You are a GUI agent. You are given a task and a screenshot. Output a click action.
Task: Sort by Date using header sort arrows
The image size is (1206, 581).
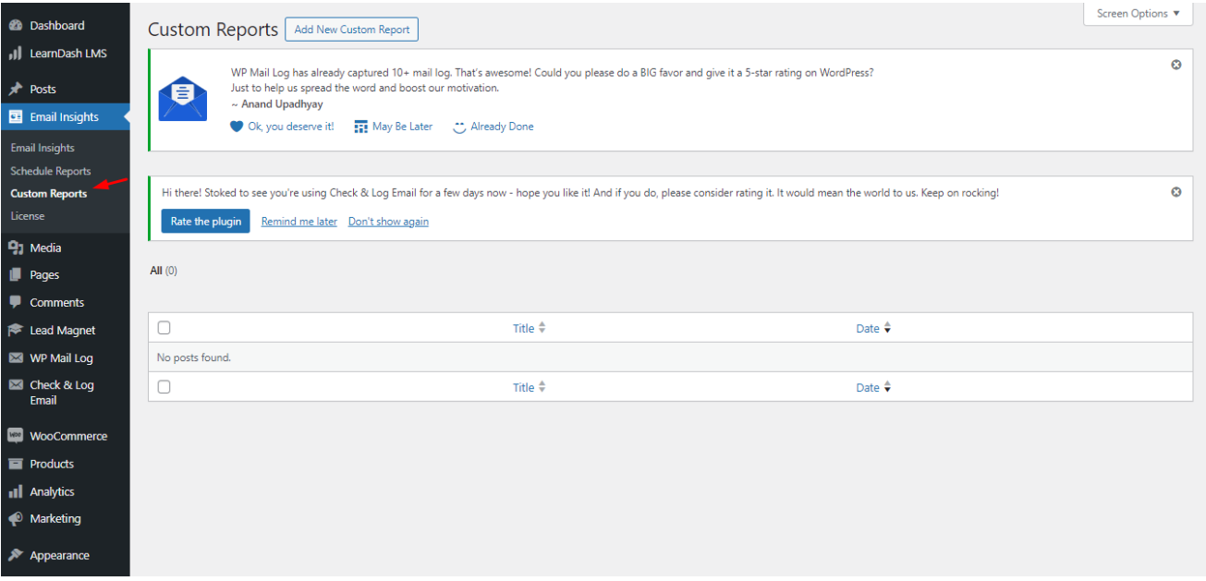[x=887, y=328]
